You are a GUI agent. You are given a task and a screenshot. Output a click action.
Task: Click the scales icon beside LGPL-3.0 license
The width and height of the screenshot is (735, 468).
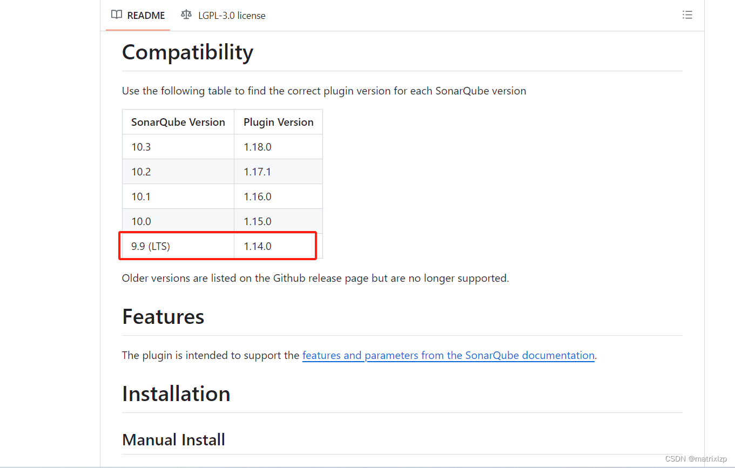[x=186, y=15]
